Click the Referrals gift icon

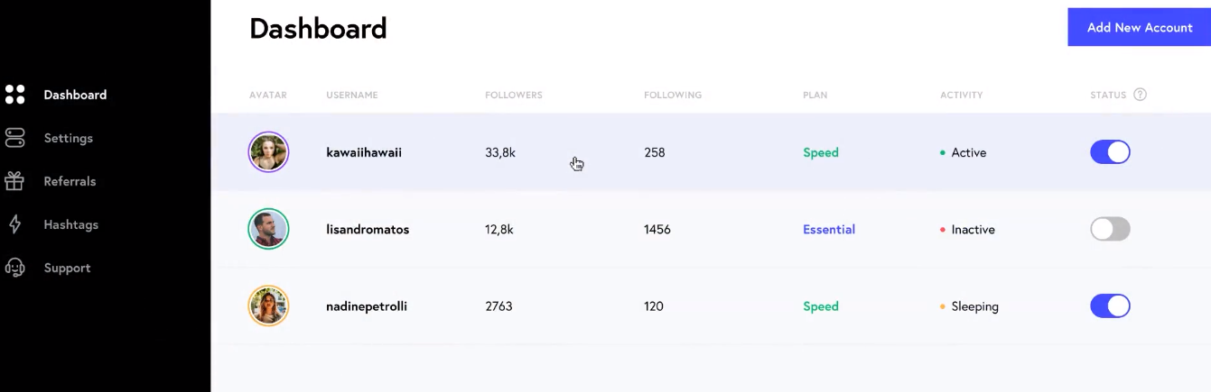click(x=14, y=181)
